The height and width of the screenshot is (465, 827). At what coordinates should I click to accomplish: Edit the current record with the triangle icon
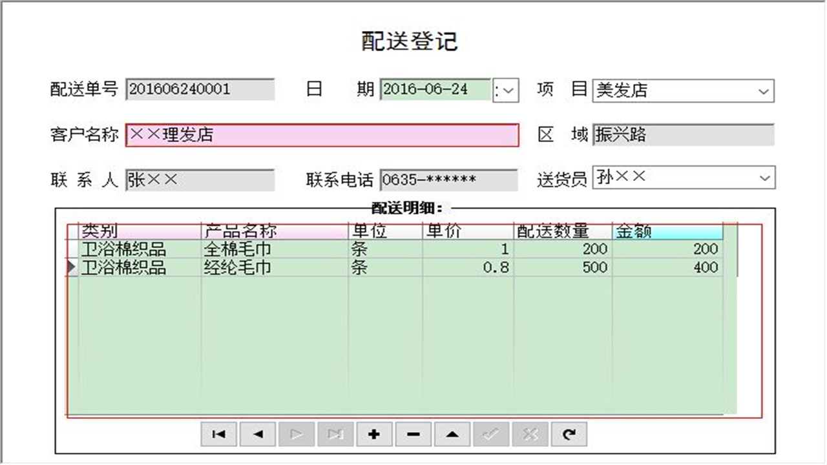point(451,434)
